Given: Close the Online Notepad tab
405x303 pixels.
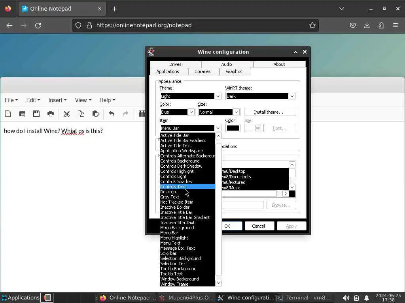Looking at the screenshot, I should pos(99,9).
